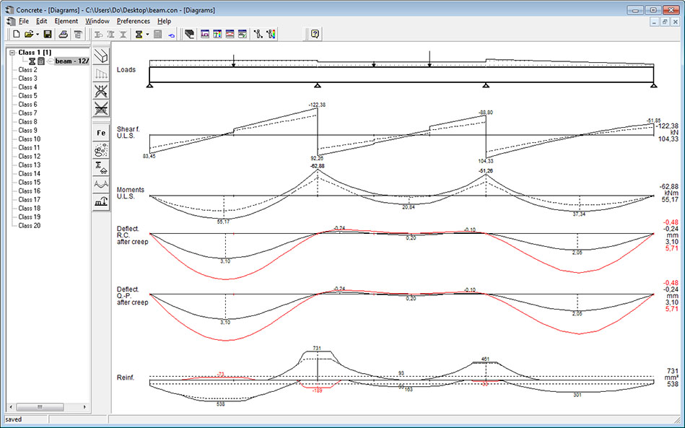Click the deflection curve icon in side toolbar

[102, 182]
